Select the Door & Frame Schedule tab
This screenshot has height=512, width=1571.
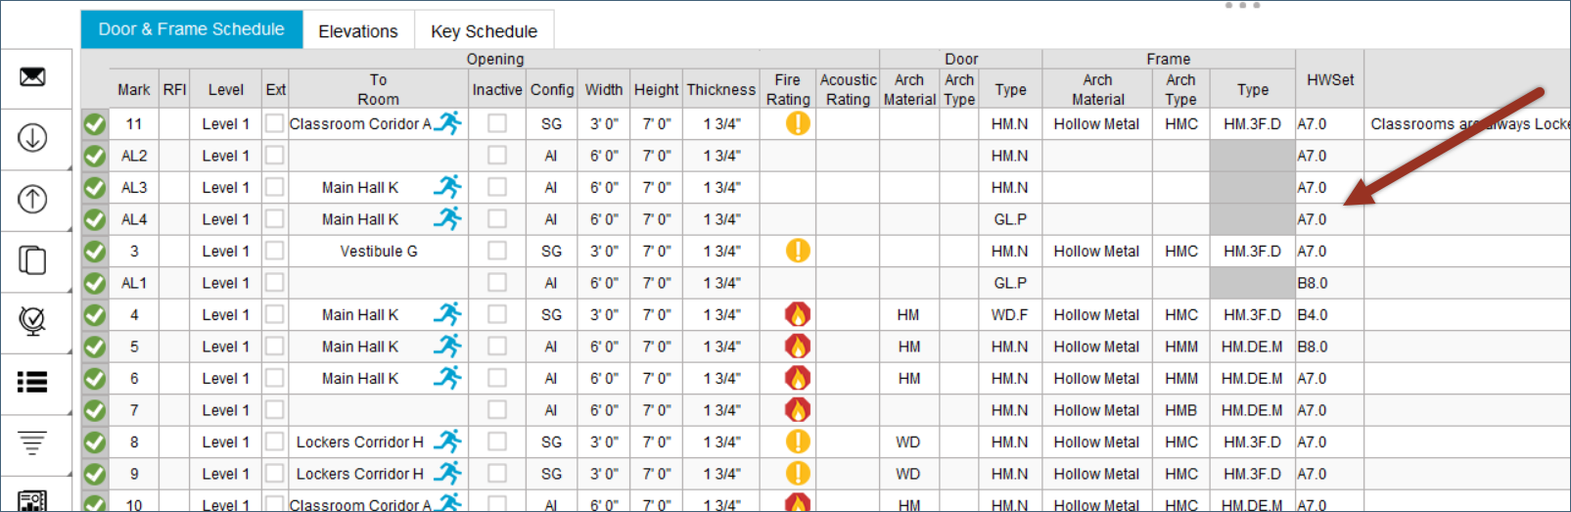click(x=192, y=29)
